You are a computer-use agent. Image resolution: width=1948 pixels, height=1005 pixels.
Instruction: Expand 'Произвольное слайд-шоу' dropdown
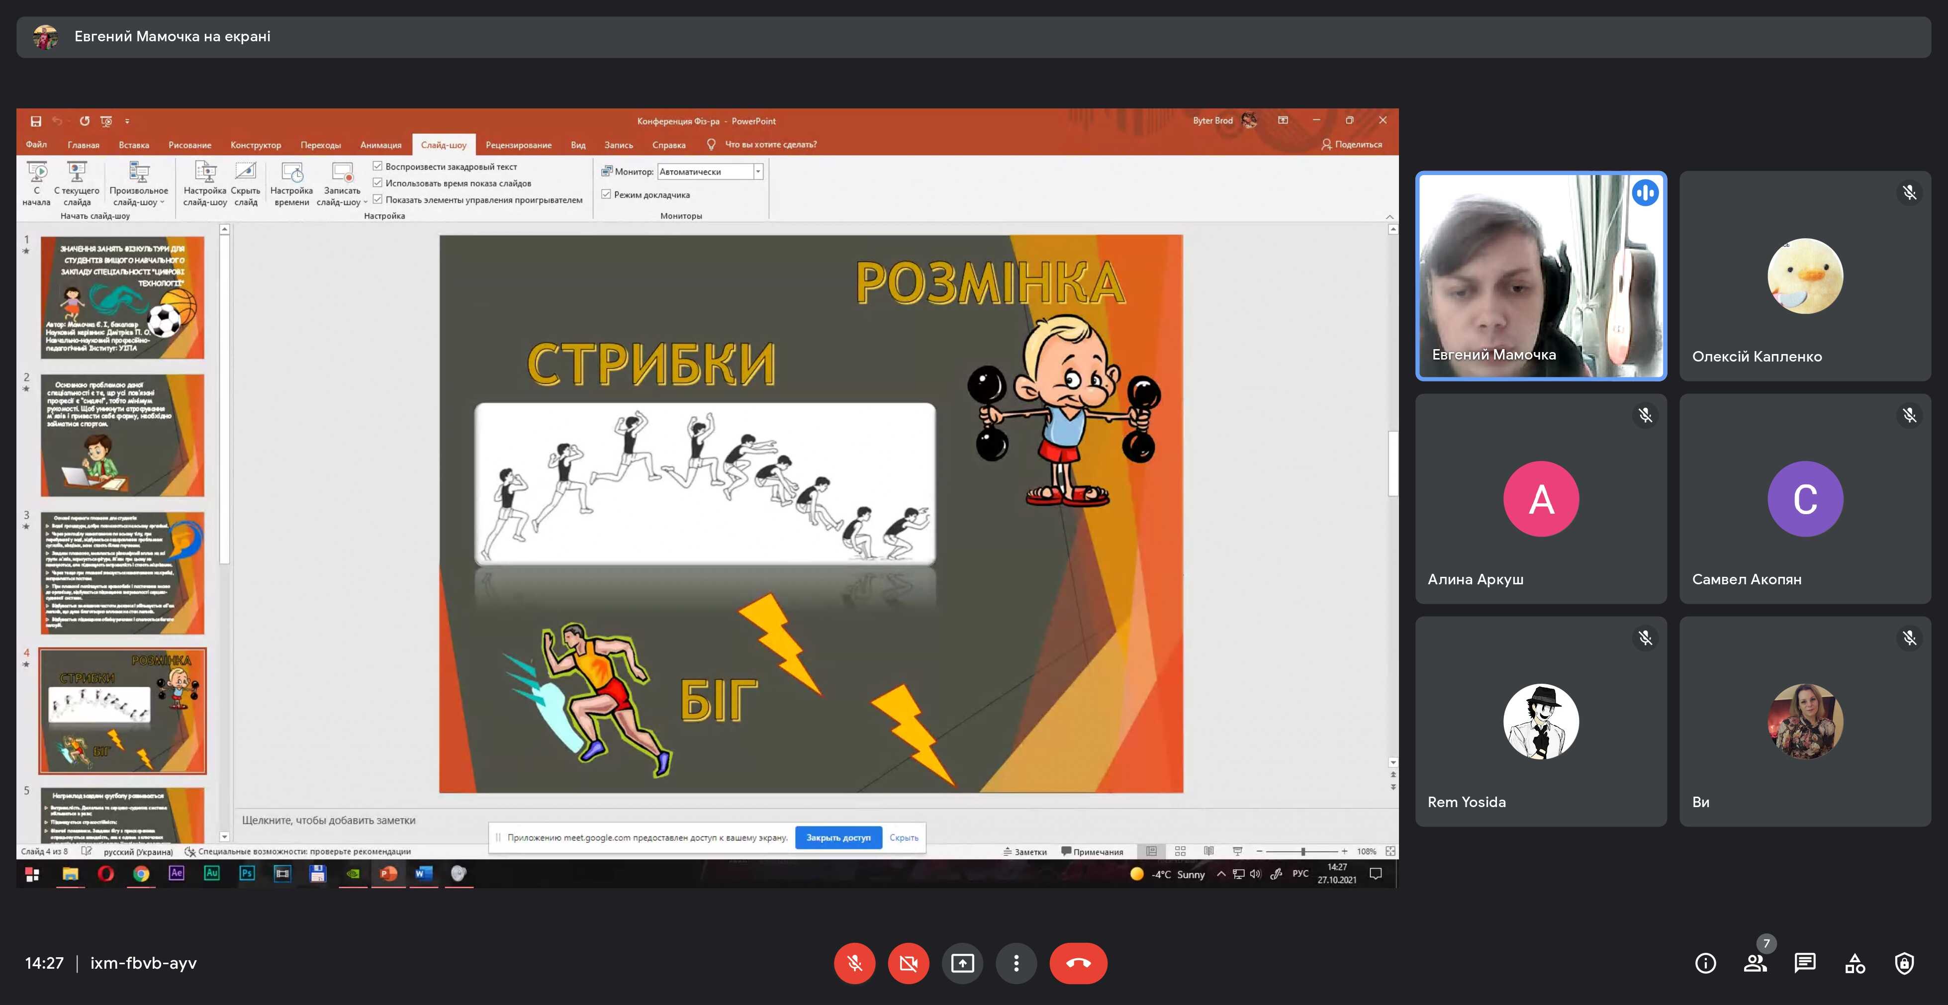pos(138,183)
